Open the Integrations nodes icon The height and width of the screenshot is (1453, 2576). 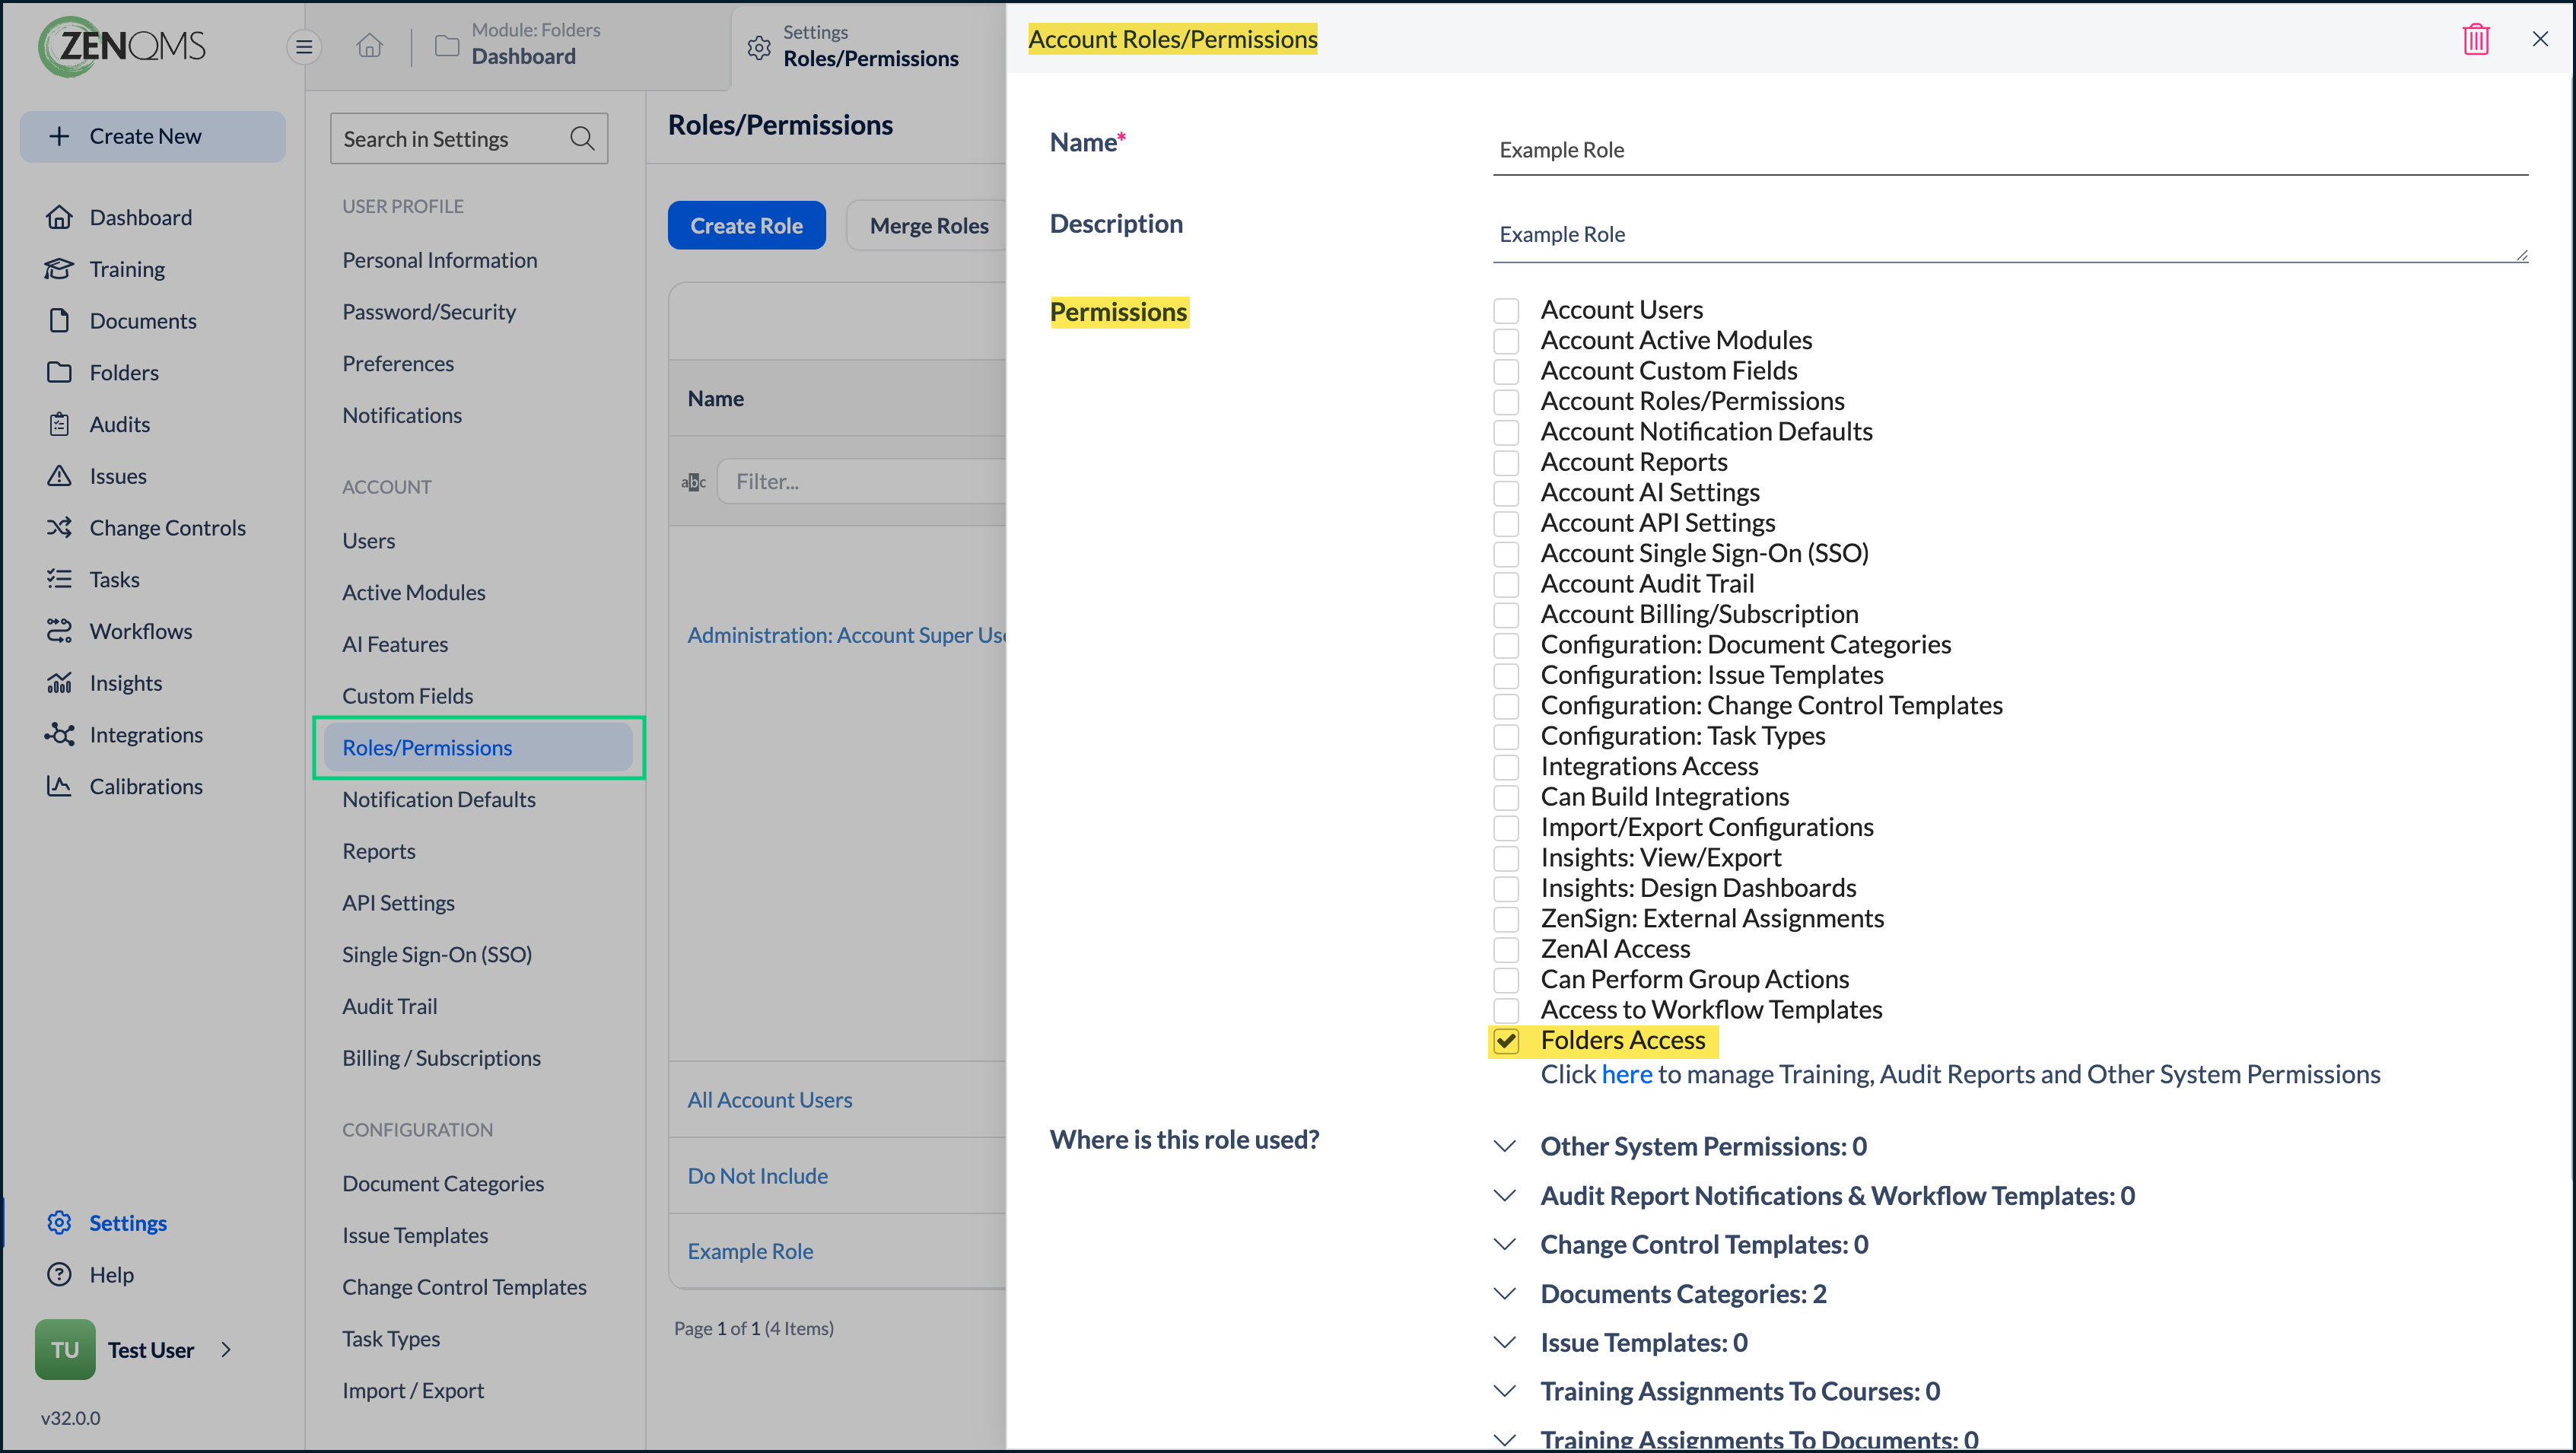click(x=59, y=734)
